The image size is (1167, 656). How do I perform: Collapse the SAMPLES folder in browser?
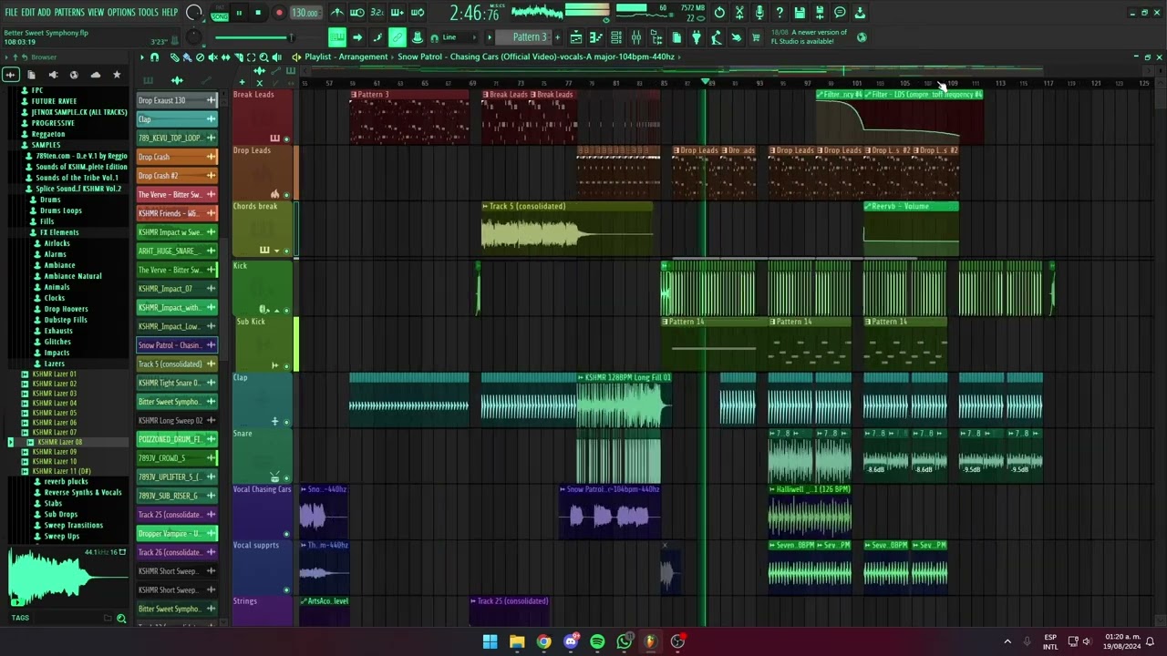point(46,145)
